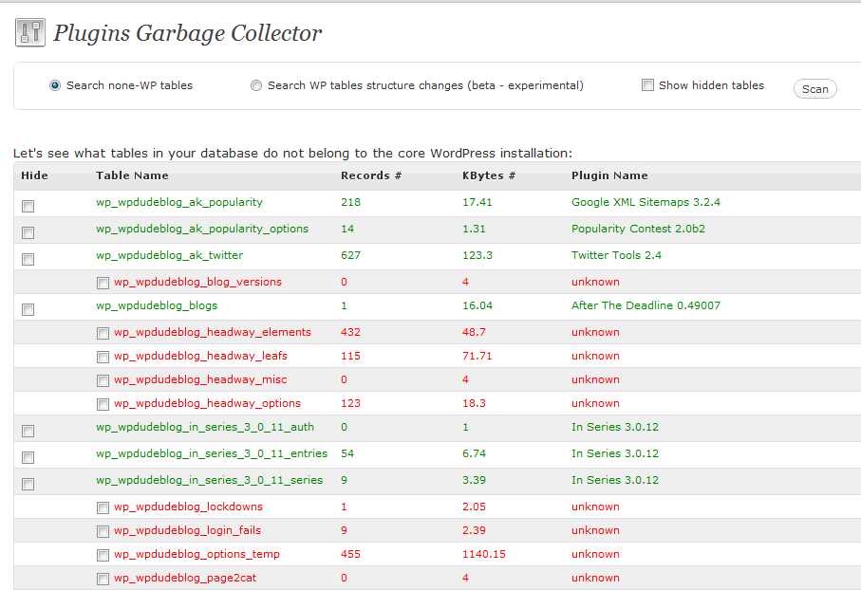The image size is (861, 590).
Task: Click the wp_wpdudeblog_ak_popularity table name
Action: tap(179, 203)
